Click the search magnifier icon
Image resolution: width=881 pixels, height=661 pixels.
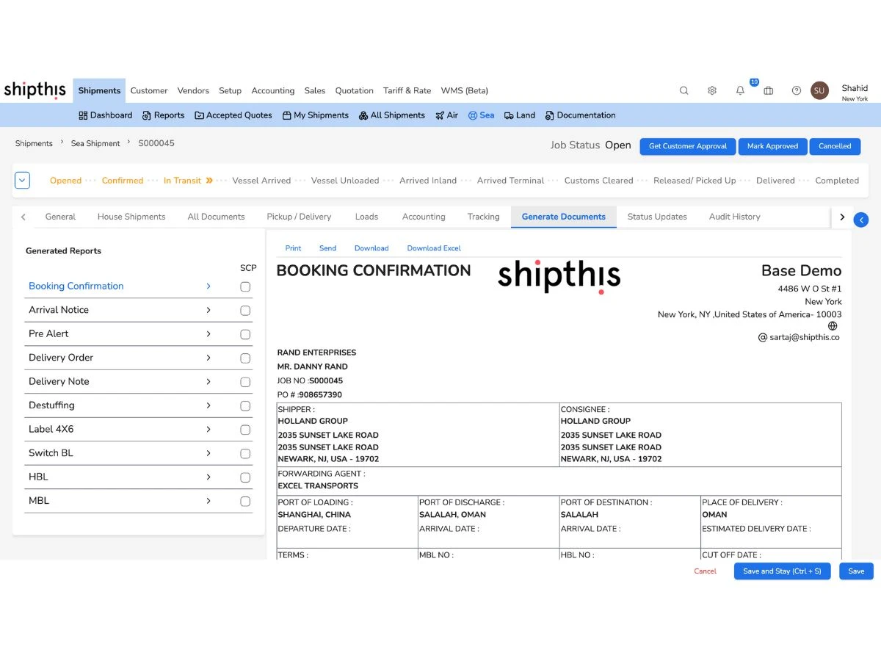684,90
